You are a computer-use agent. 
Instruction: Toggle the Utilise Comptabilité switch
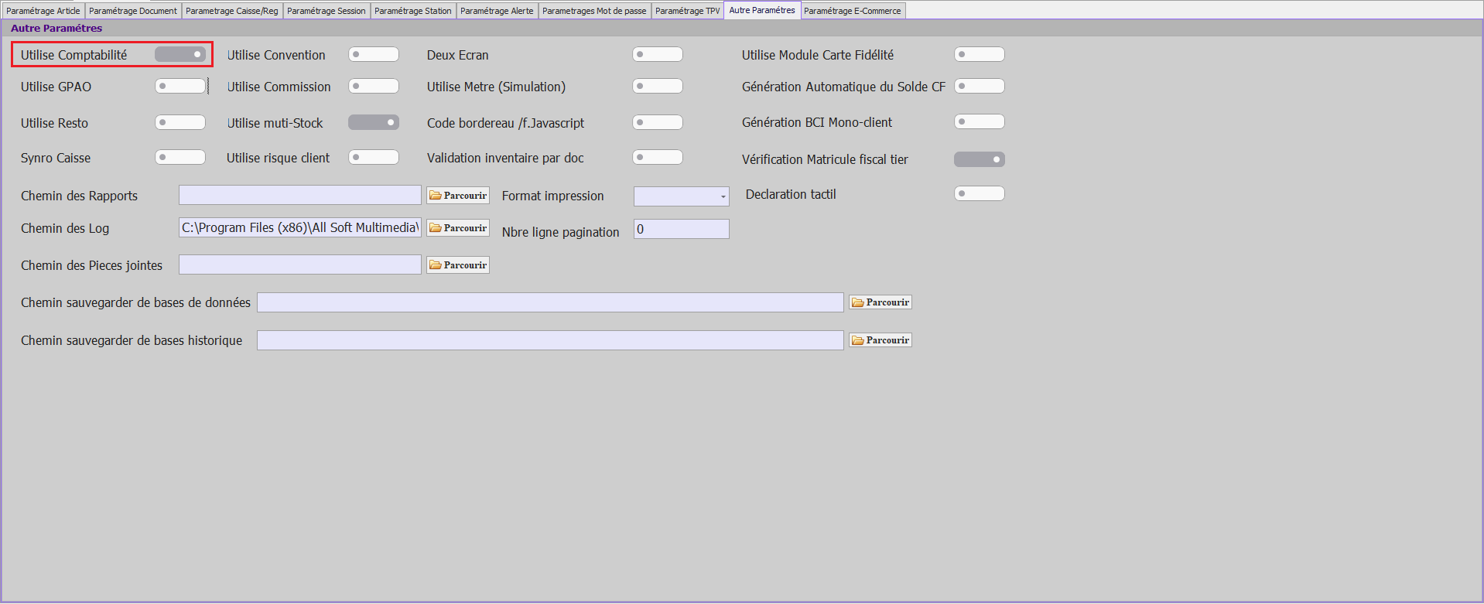click(x=180, y=54)
